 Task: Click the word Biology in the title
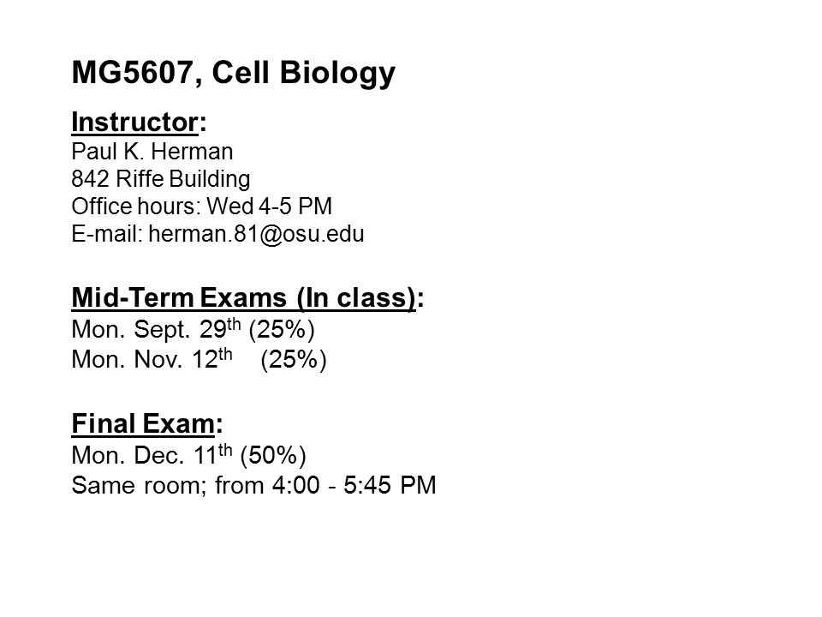337,73
